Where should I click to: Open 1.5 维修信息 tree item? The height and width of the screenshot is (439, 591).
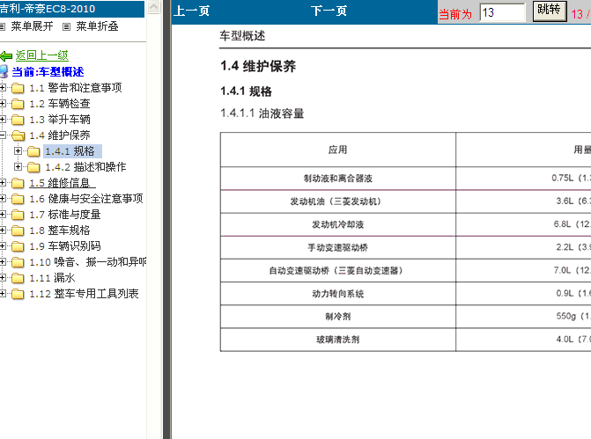coord(63,183)
